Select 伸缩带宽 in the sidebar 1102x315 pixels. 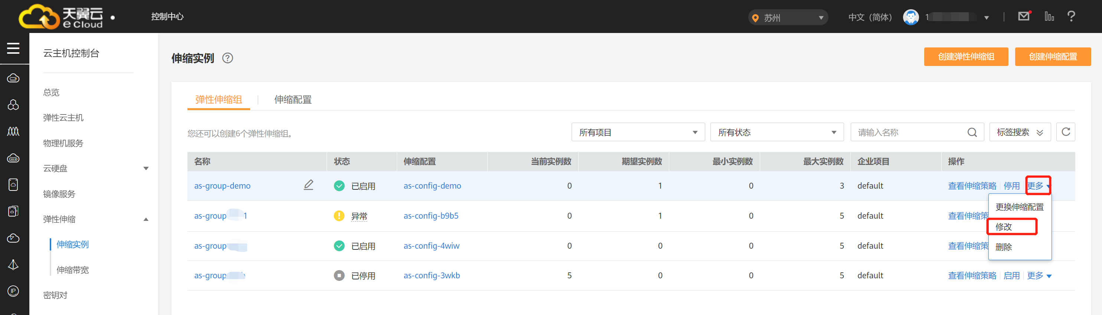pos(72,270)
